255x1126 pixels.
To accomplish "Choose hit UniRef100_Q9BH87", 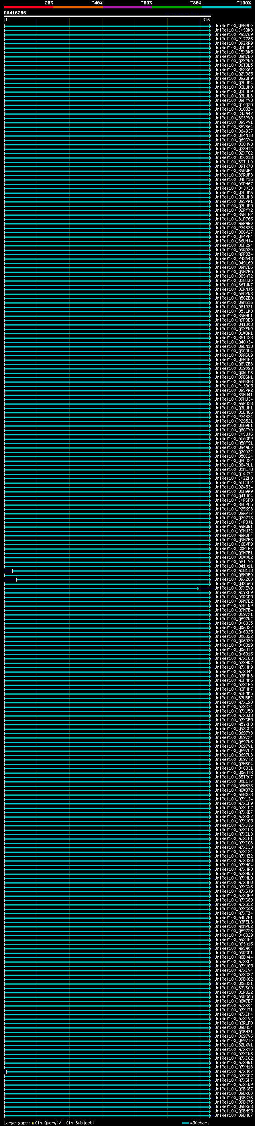I will tap(233, 1115).
